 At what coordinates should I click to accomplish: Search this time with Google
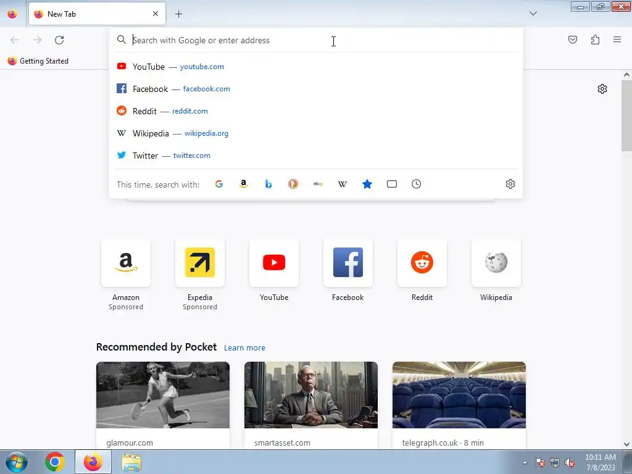(x=219, y=184)
